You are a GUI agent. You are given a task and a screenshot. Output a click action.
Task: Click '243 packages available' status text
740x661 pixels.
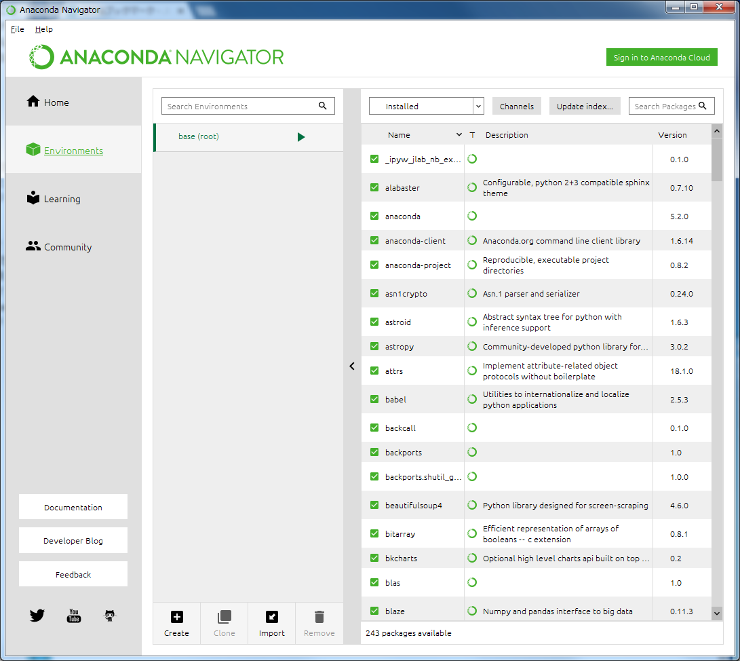[409, 632]
